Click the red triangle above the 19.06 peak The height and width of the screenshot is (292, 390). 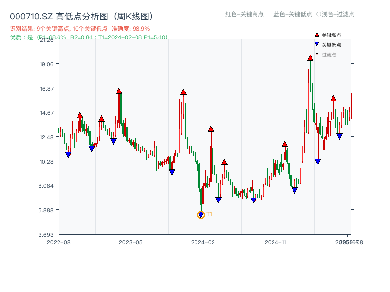(x=310, y=57)
